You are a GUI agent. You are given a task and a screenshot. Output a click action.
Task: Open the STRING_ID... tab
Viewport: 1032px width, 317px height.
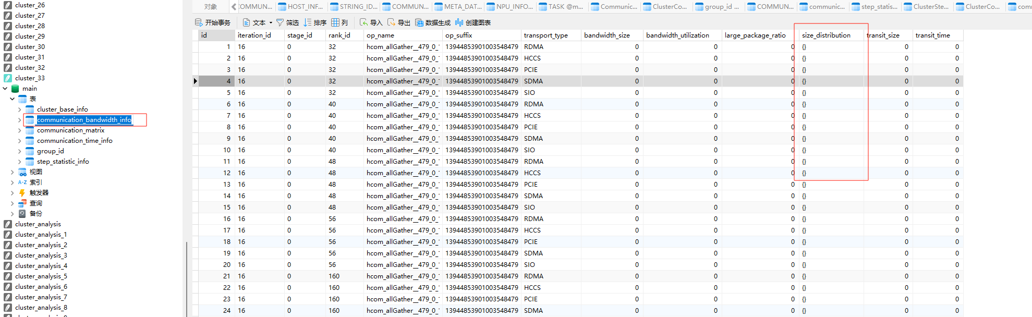click(x=353, y=7)
